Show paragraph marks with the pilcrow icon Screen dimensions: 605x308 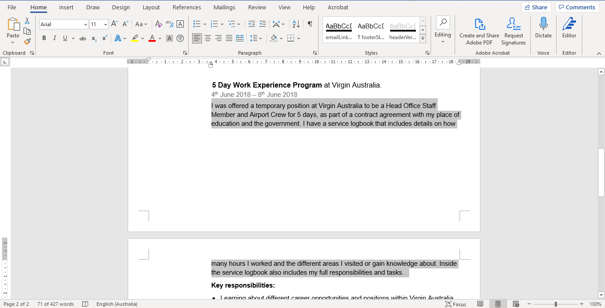coord(310,24)
